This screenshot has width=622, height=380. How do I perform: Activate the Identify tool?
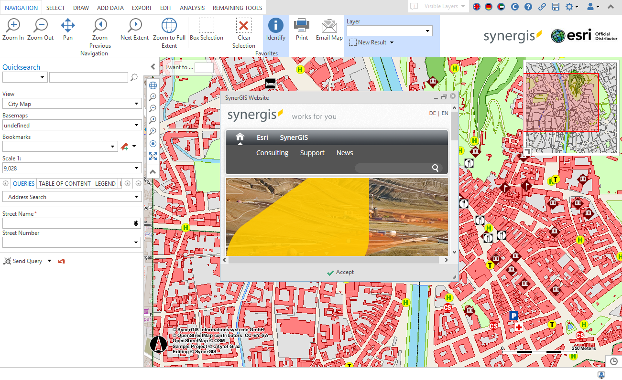click(275, 29)
